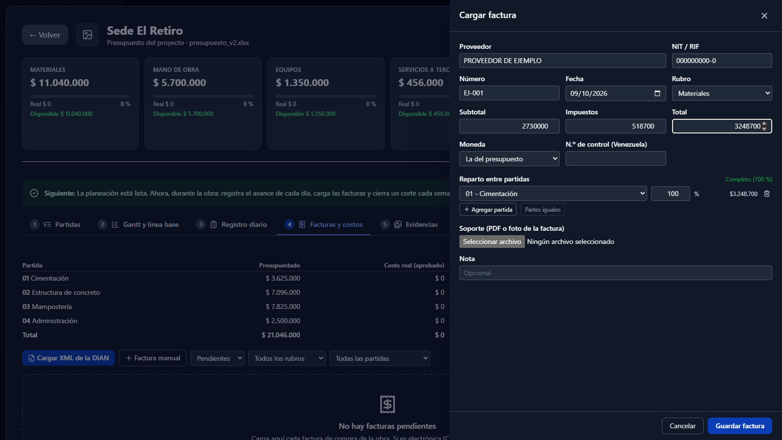
Task: Click the project image placeholder icon
Action: (x=87, y=35)
